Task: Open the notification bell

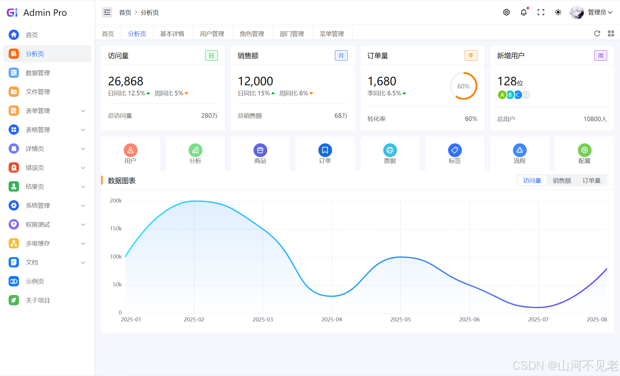Action: [524, 12]
